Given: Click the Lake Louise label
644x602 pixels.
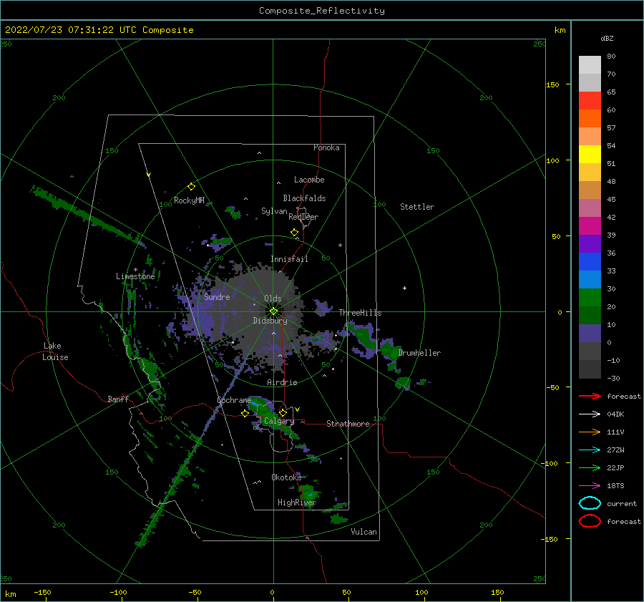Looking at the screenshot, I should tap(55, 351).
